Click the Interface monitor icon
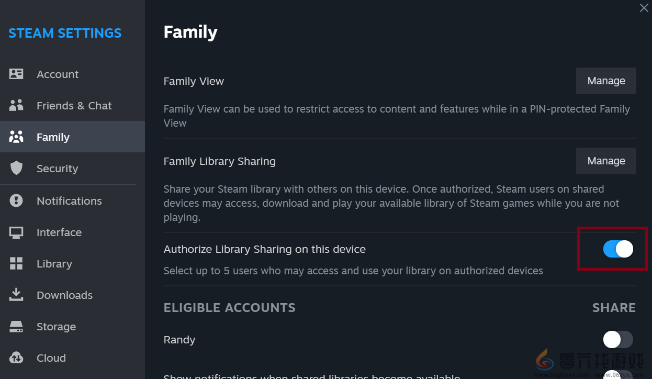652x379 pixels. point(16,232)
